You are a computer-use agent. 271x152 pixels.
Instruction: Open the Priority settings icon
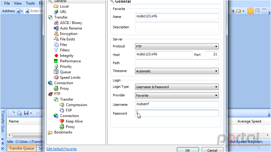56,67
